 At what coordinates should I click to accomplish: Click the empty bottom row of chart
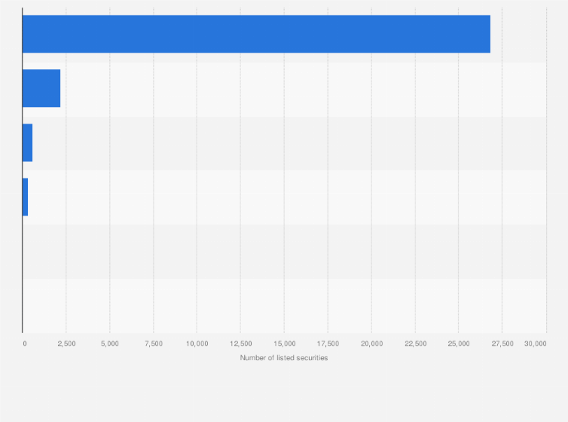(284, 305)
